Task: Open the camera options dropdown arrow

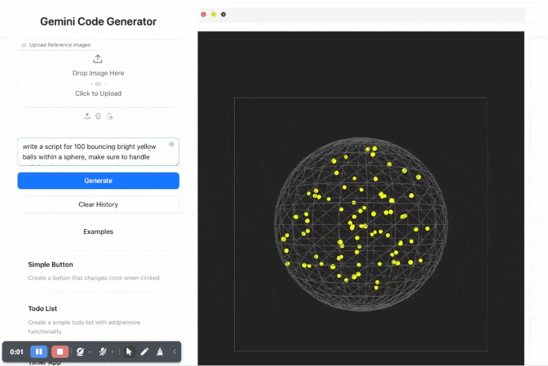Action: (89, 352)
